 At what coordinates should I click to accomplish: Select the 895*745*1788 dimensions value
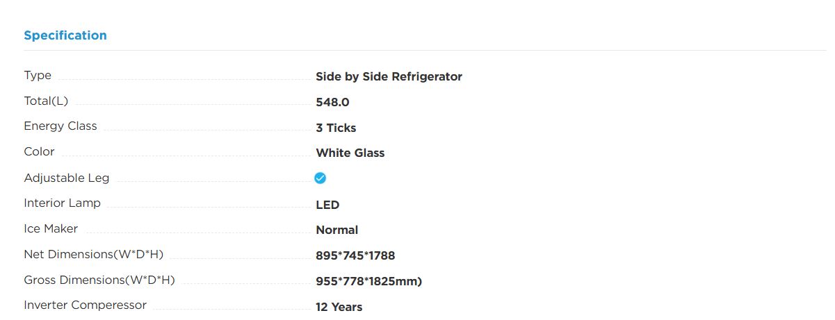[355, 256]
